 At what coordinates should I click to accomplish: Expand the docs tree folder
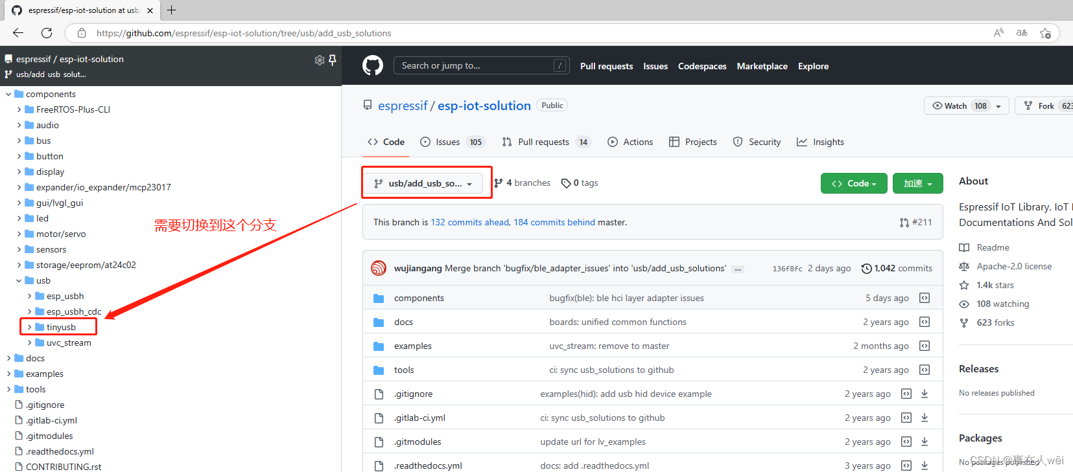(8, 358)
